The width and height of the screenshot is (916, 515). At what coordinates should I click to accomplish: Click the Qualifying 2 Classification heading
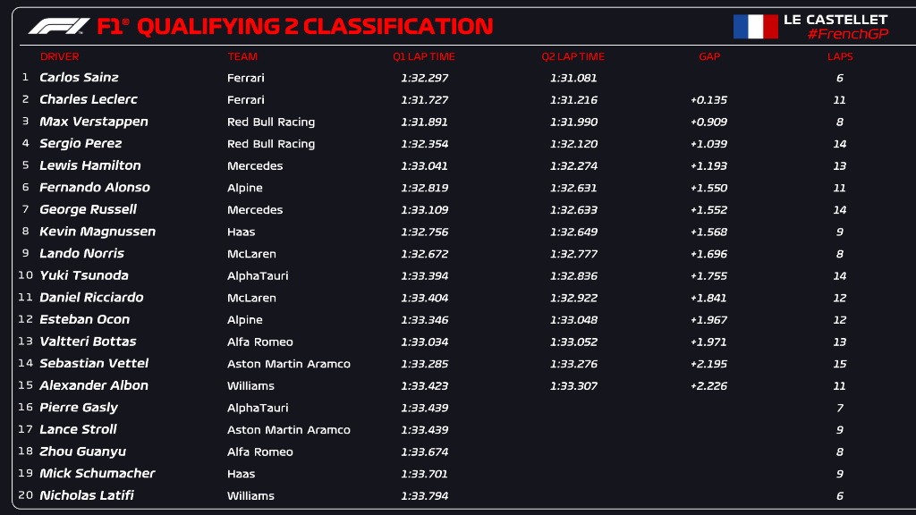point(315,27)
